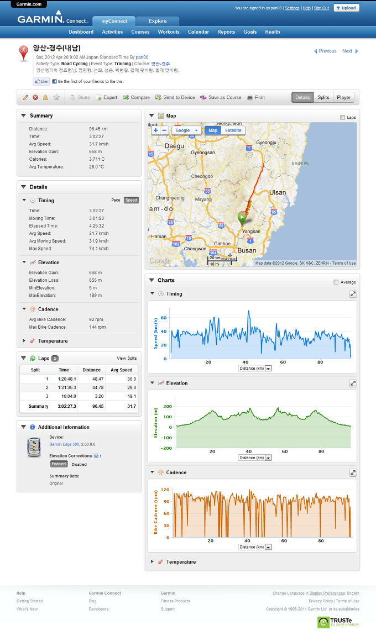Collapse the Map panel

[x=152, y=115]
